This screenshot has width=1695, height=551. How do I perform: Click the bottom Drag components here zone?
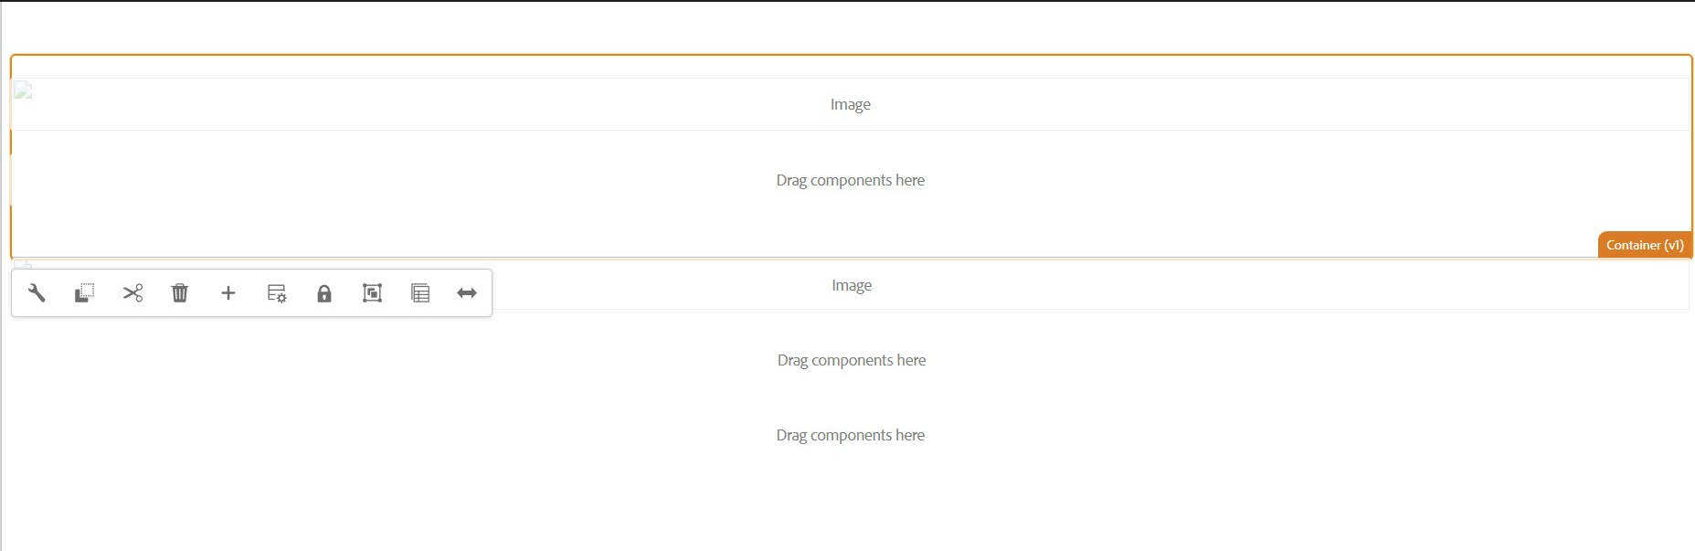[850, 435]
